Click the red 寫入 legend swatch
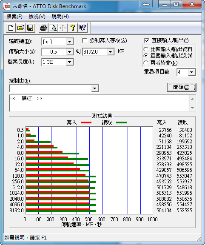Viewport: 205px width, 245px height. (86, 122)
